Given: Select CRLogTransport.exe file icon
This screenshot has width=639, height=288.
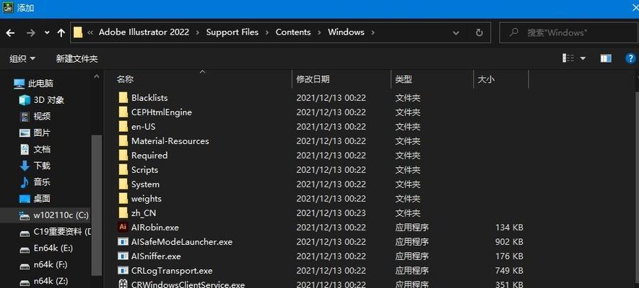Looking at the screenshot, I should pyautogui.click(x=123, y=271).
